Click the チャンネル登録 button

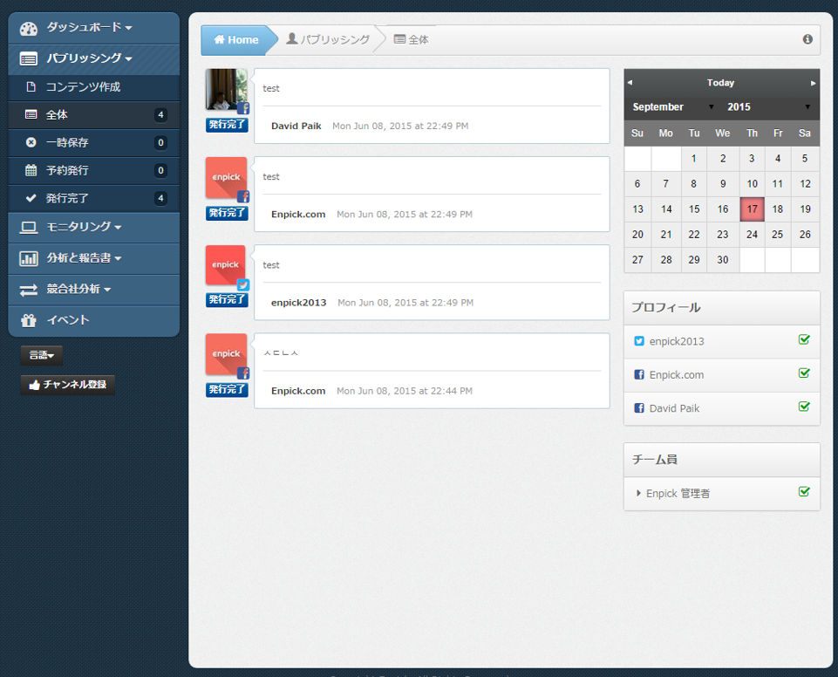[x=68, y=385]
